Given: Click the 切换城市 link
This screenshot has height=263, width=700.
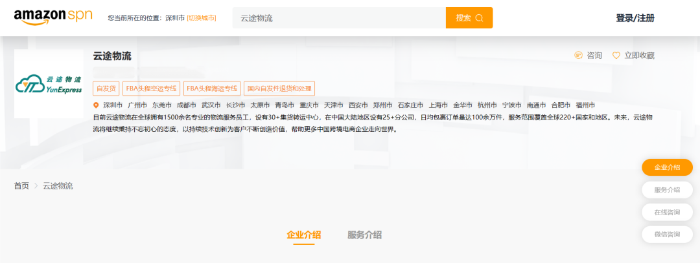Looking at the screenshot, I should click(x=202, y=18).
